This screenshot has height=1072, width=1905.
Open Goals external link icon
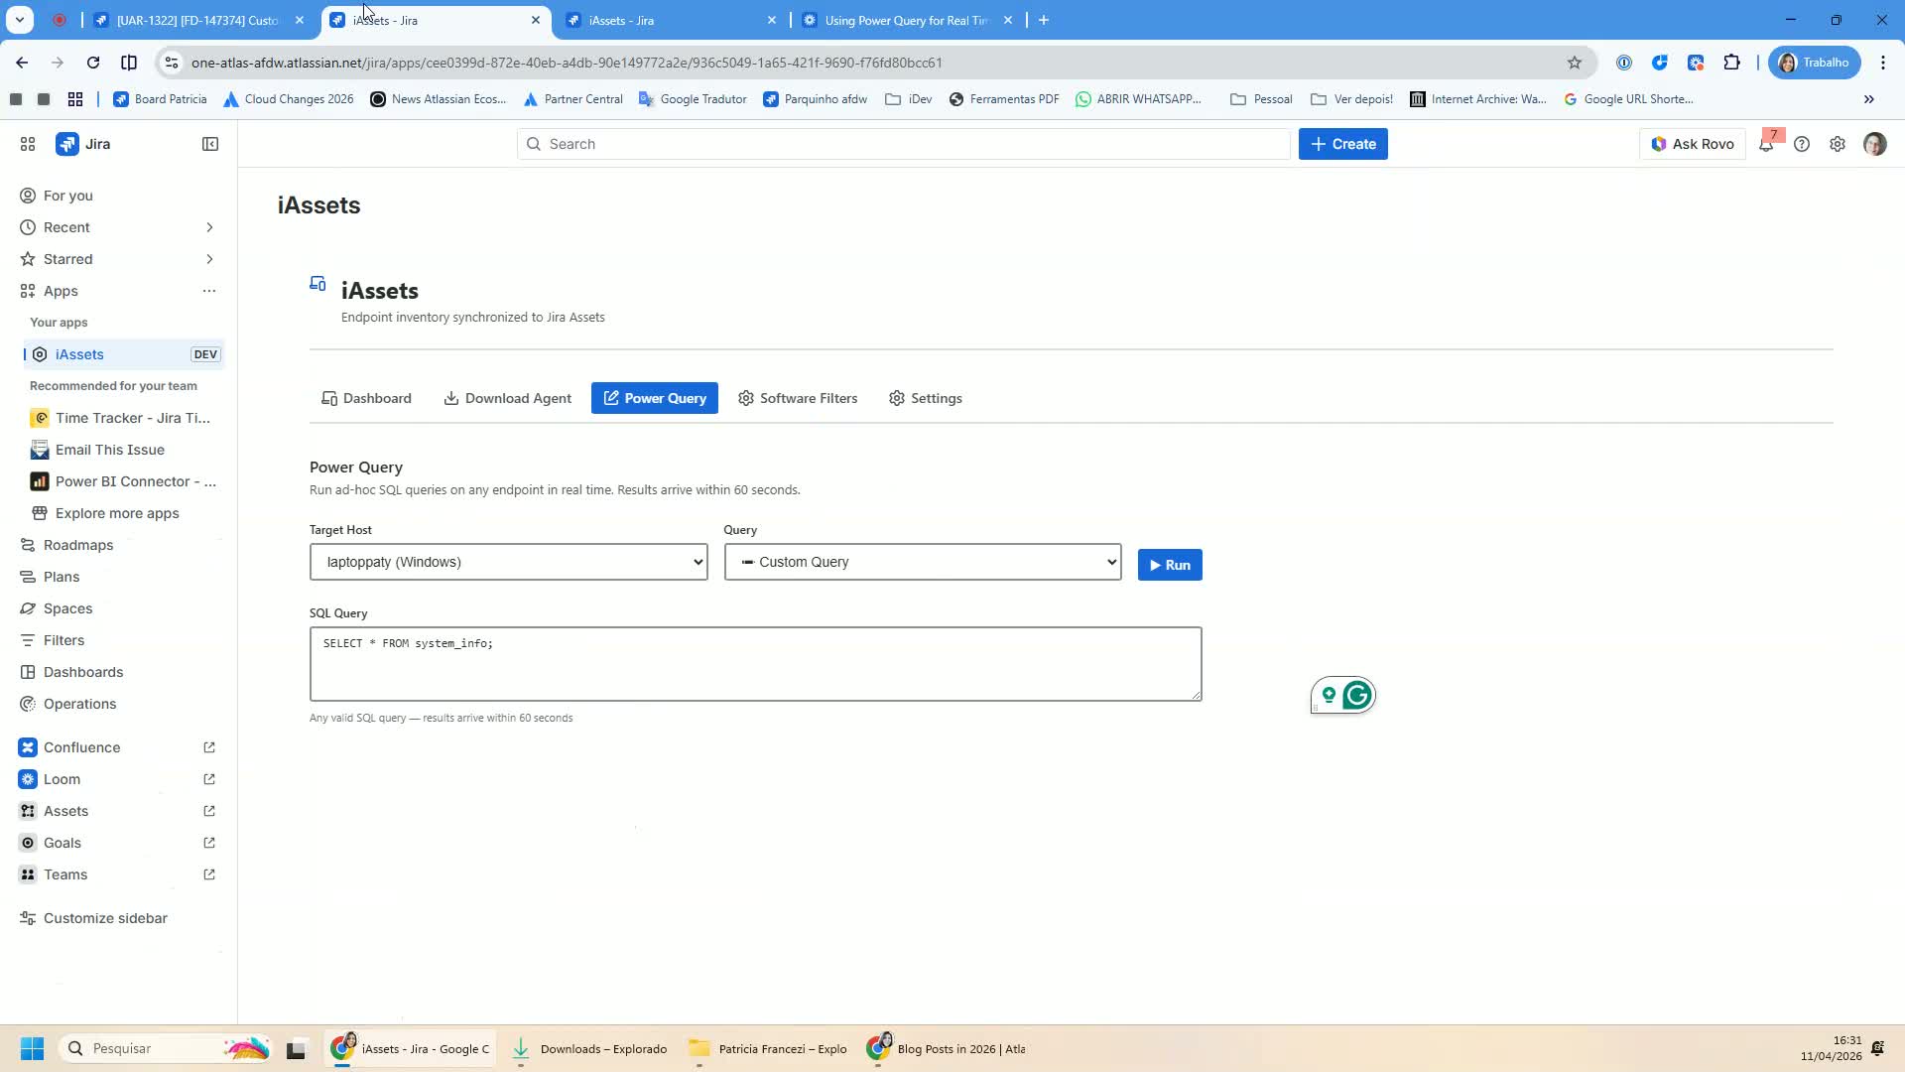pos(209,843)
